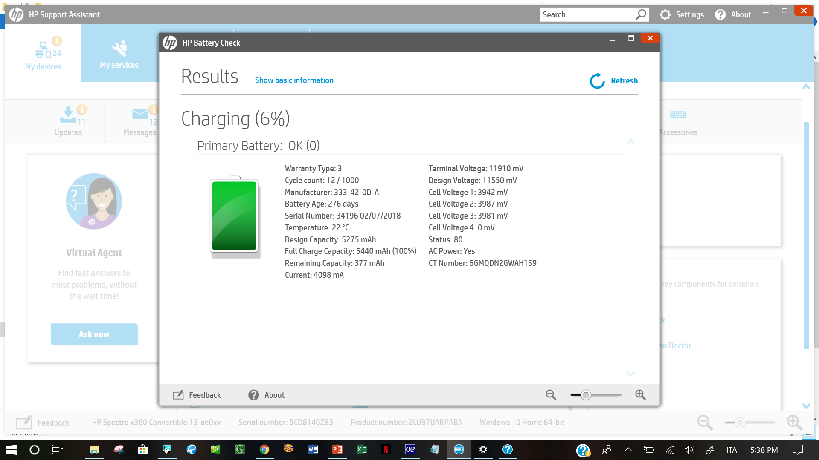Click the up chevron on Support Assistant scroll area
This screenshot has height=460, width=819.
pos(806,87)
